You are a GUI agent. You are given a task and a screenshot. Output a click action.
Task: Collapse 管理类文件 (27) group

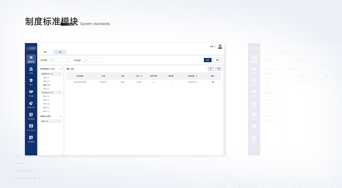51,74
